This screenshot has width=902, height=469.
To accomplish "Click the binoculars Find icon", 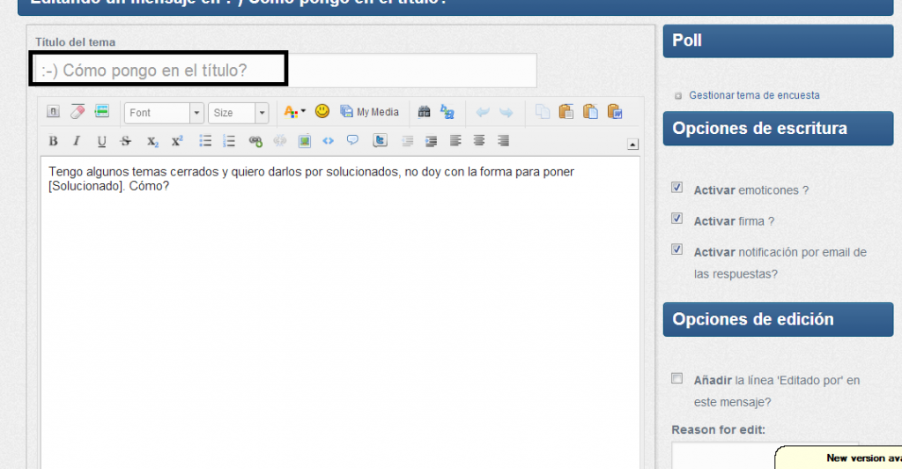I will click(424, 112).
